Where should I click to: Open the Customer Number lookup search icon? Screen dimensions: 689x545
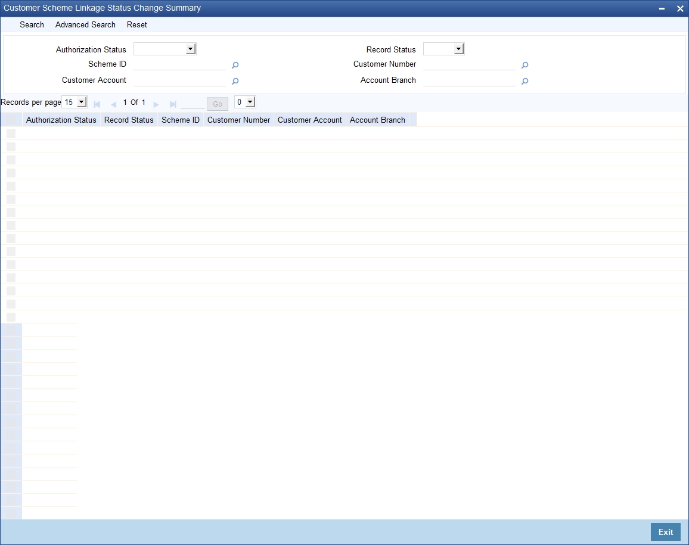[524, 65]
